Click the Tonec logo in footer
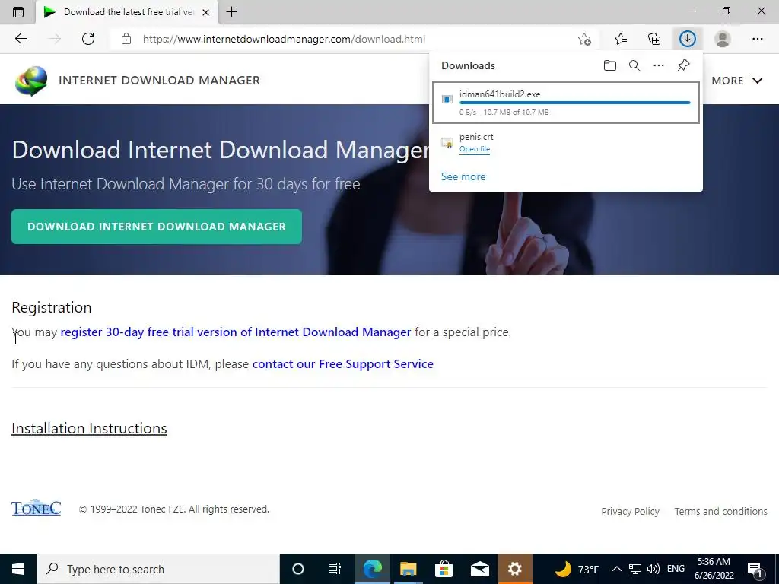This screenshot has height=584, width=779. 37,507
